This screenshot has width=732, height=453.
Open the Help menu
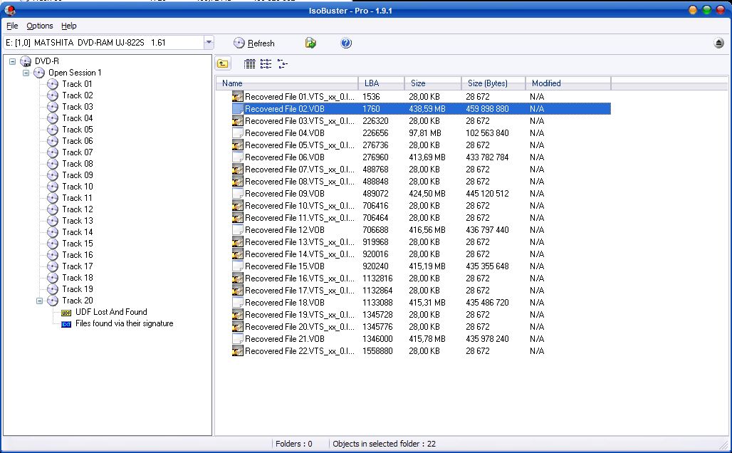click(68, 26)
